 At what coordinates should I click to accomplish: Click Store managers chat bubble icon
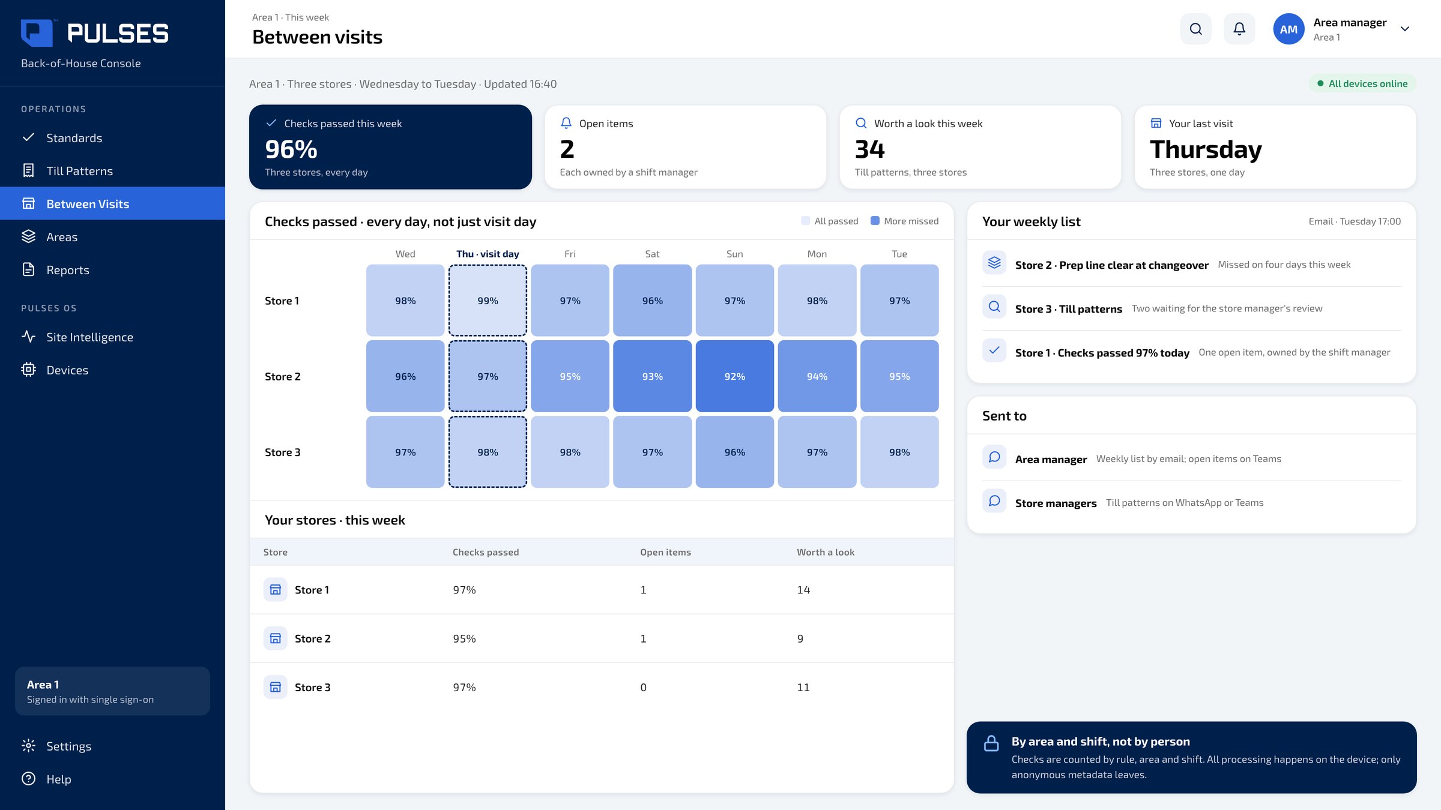tap(994, 501)
